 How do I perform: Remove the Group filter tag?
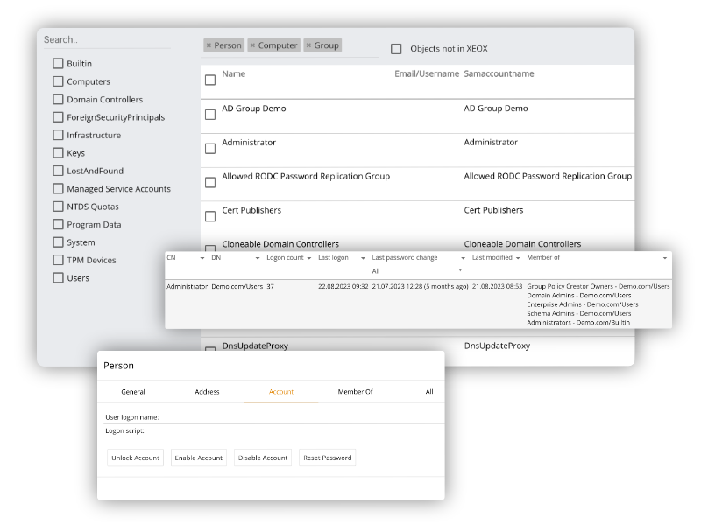tap(308, 45)
